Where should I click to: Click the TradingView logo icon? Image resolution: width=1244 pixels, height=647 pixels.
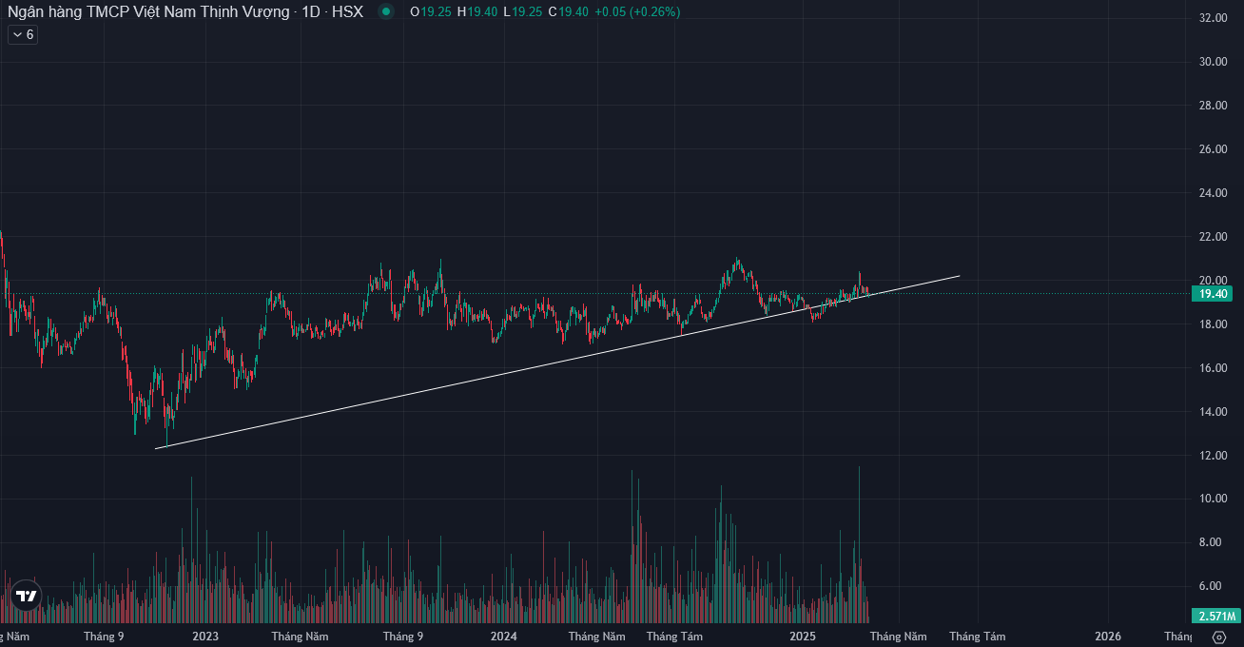[x=27, y=597]
